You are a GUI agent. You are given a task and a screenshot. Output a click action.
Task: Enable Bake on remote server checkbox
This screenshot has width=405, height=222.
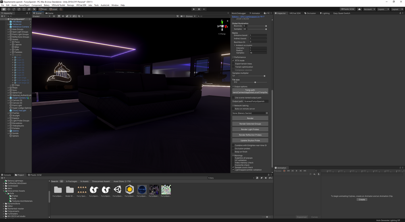[x=233, y=109]
